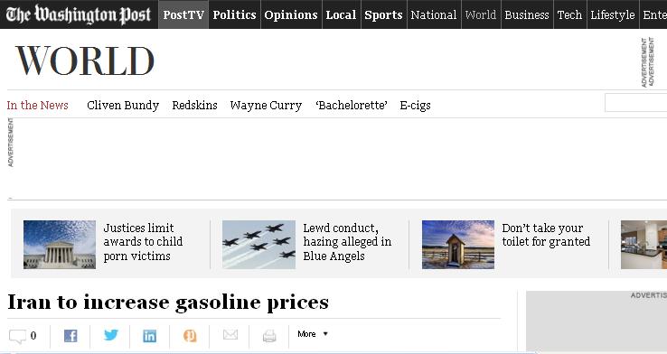The height and width of the screenshot is (354, 667).
Task: Select the Sports section
Action: tap(384, 14)
